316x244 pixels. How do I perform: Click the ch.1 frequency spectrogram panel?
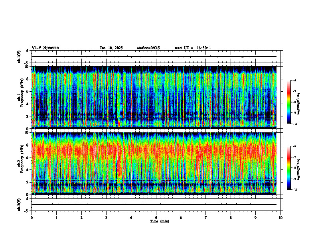[x=154, y=97]
